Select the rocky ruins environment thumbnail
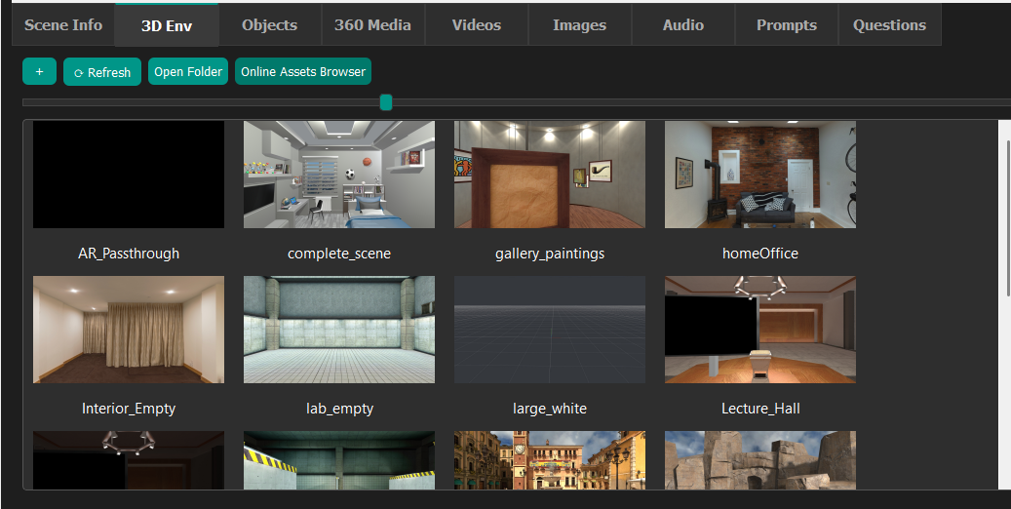This screenshot has width=1011, height=509. [760, 460]
